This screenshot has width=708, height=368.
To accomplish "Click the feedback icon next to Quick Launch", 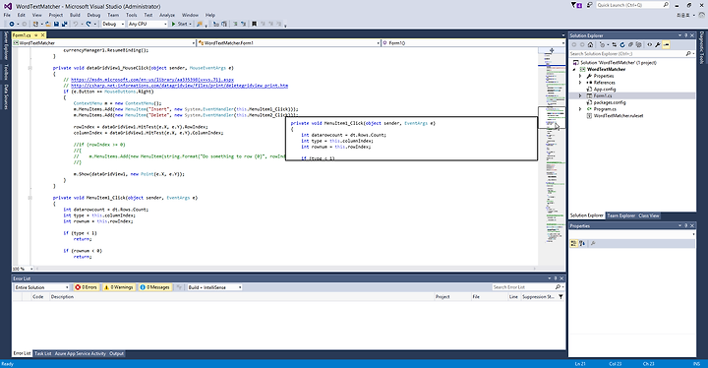I will click(589, 5).
